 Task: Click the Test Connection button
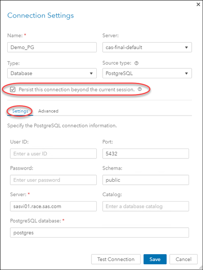(116, 259)
